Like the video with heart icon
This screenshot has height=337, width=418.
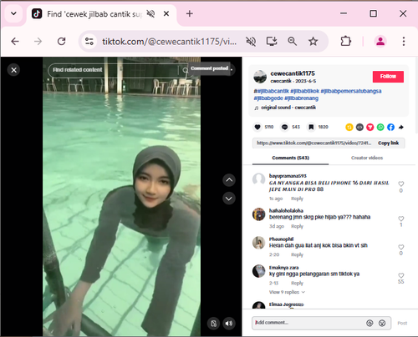(257, 127)
